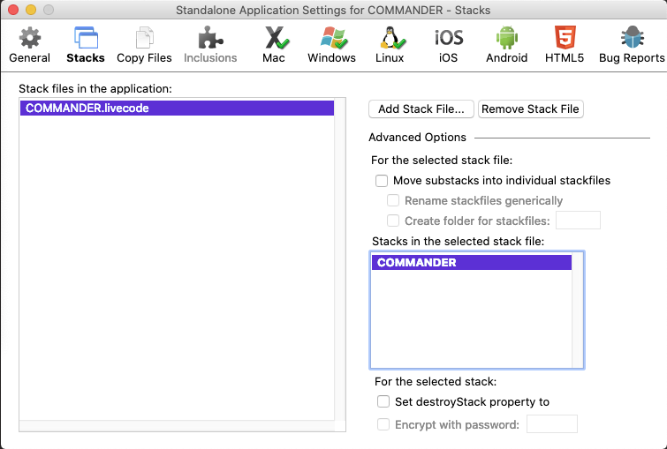Open the Bug Reports icon

pyautogui.click(x=631, y=39)
